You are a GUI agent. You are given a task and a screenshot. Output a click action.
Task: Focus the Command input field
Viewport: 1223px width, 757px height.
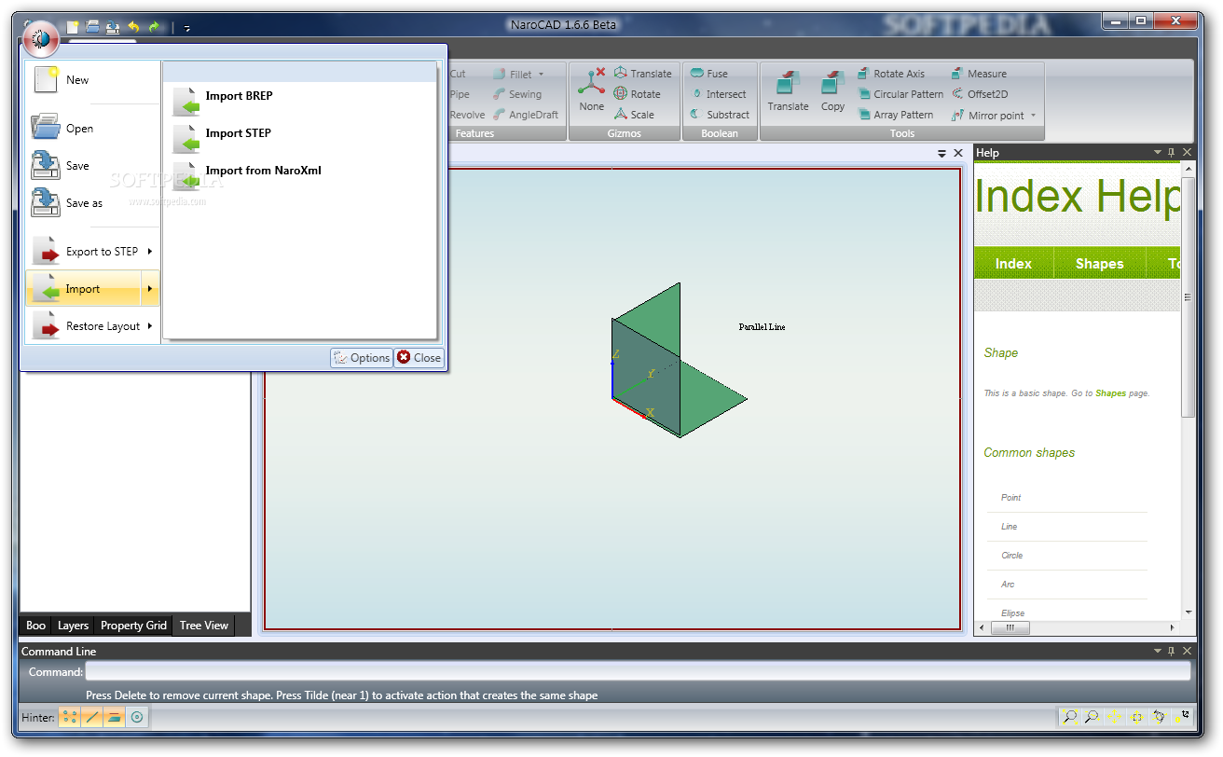[638, 671]
